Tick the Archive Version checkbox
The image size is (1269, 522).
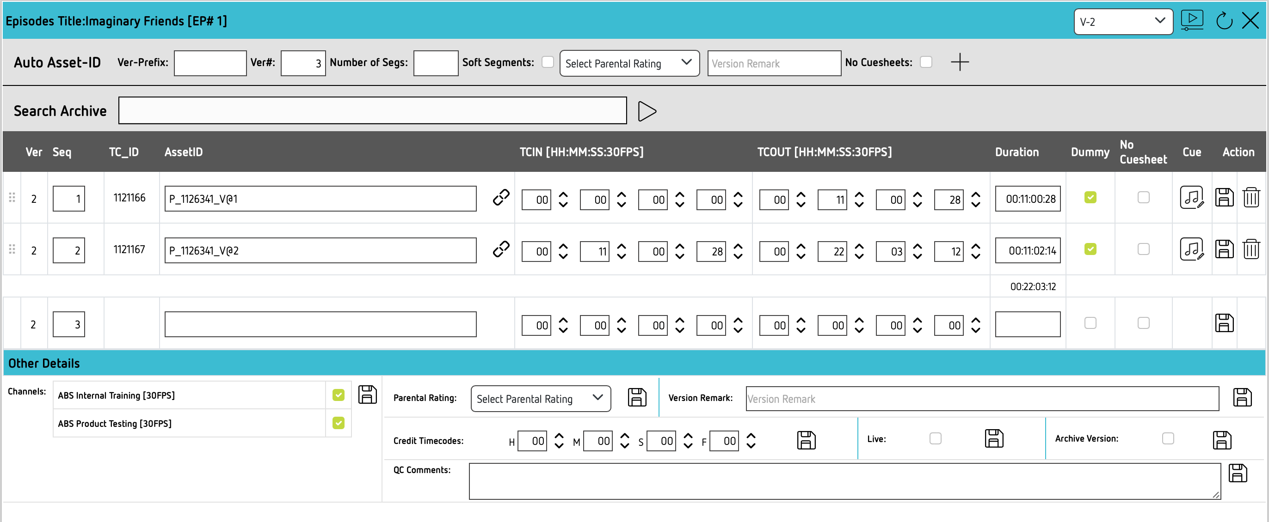point(1168,438)
